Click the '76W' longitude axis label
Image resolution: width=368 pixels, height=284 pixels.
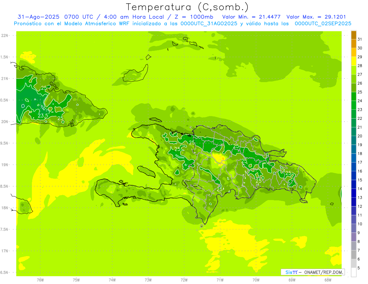40,280
